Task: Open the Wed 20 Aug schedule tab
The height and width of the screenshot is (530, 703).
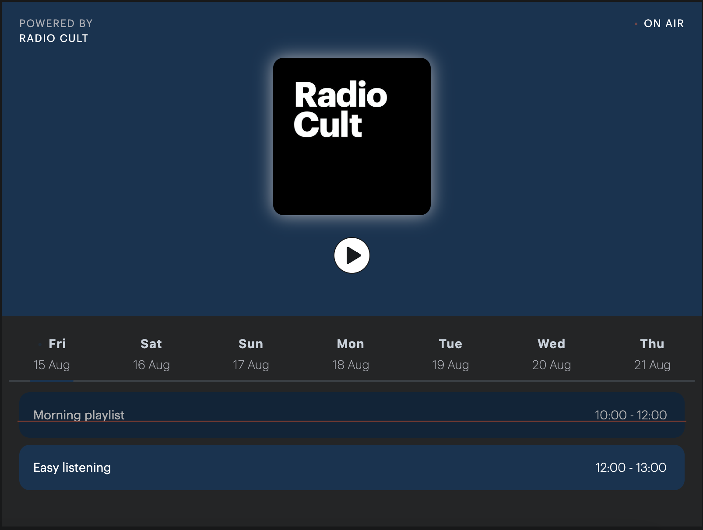Action: click(x=552, y=354)
